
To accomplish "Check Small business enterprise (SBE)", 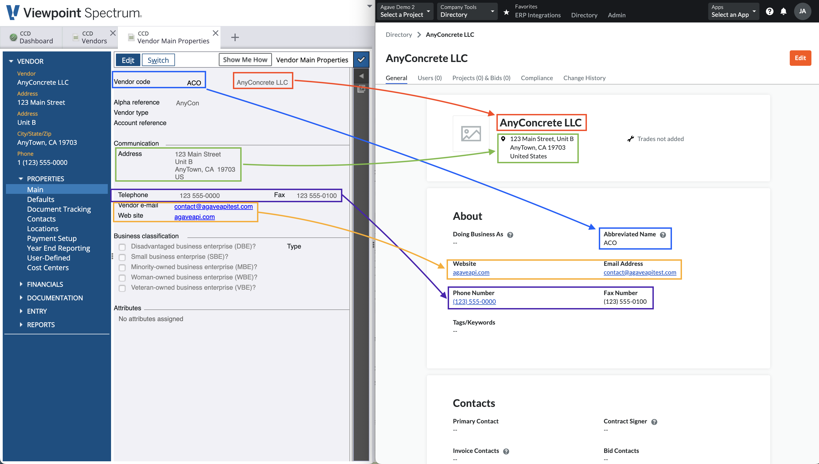I will 122,257.
